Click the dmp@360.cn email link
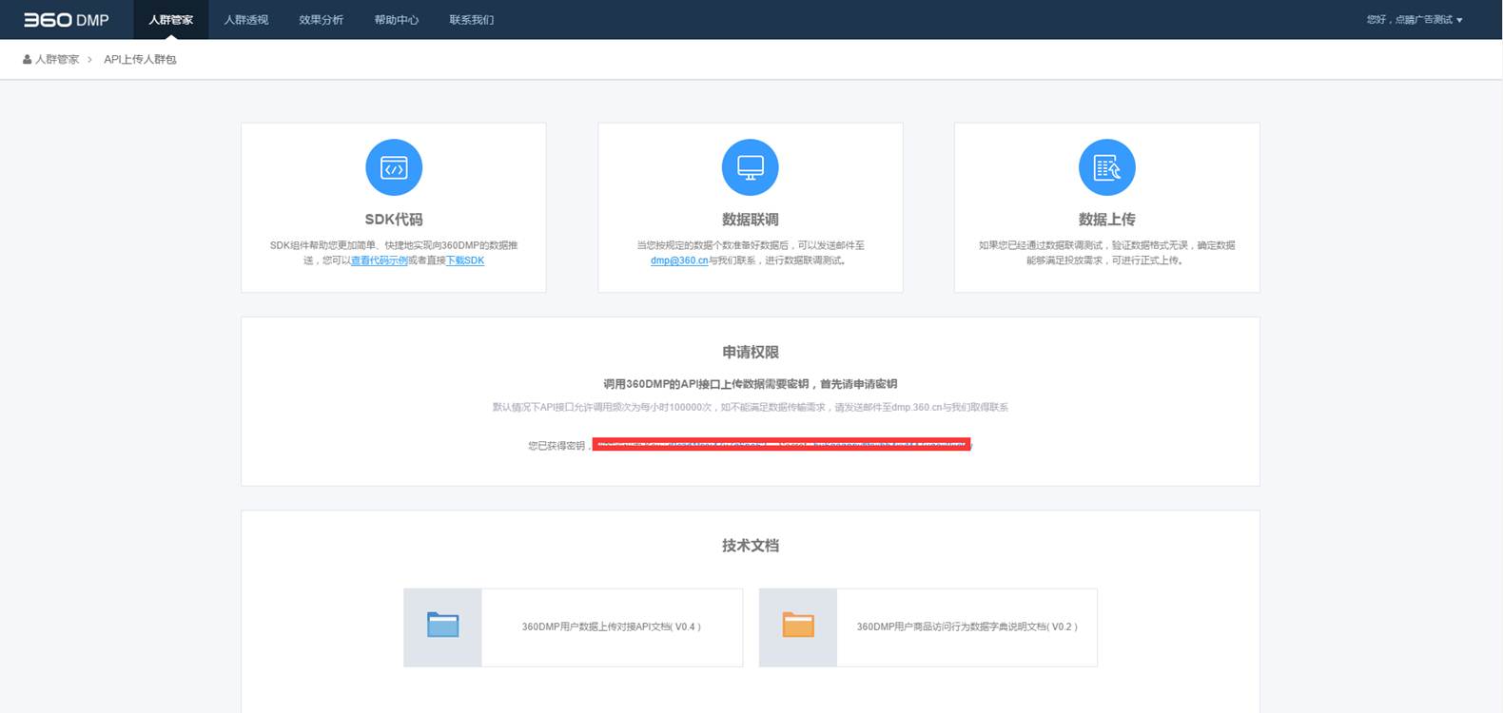This screenshot has height=713, width=1503. [679, 260]
